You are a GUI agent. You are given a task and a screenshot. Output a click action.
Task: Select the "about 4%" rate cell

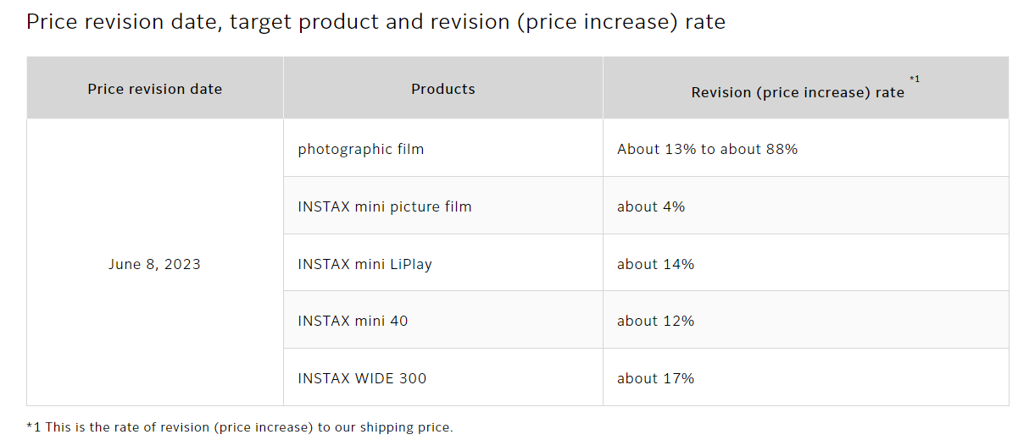[651, 206]
